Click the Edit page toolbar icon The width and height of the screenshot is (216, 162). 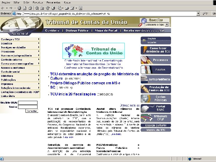coord(72,8)
